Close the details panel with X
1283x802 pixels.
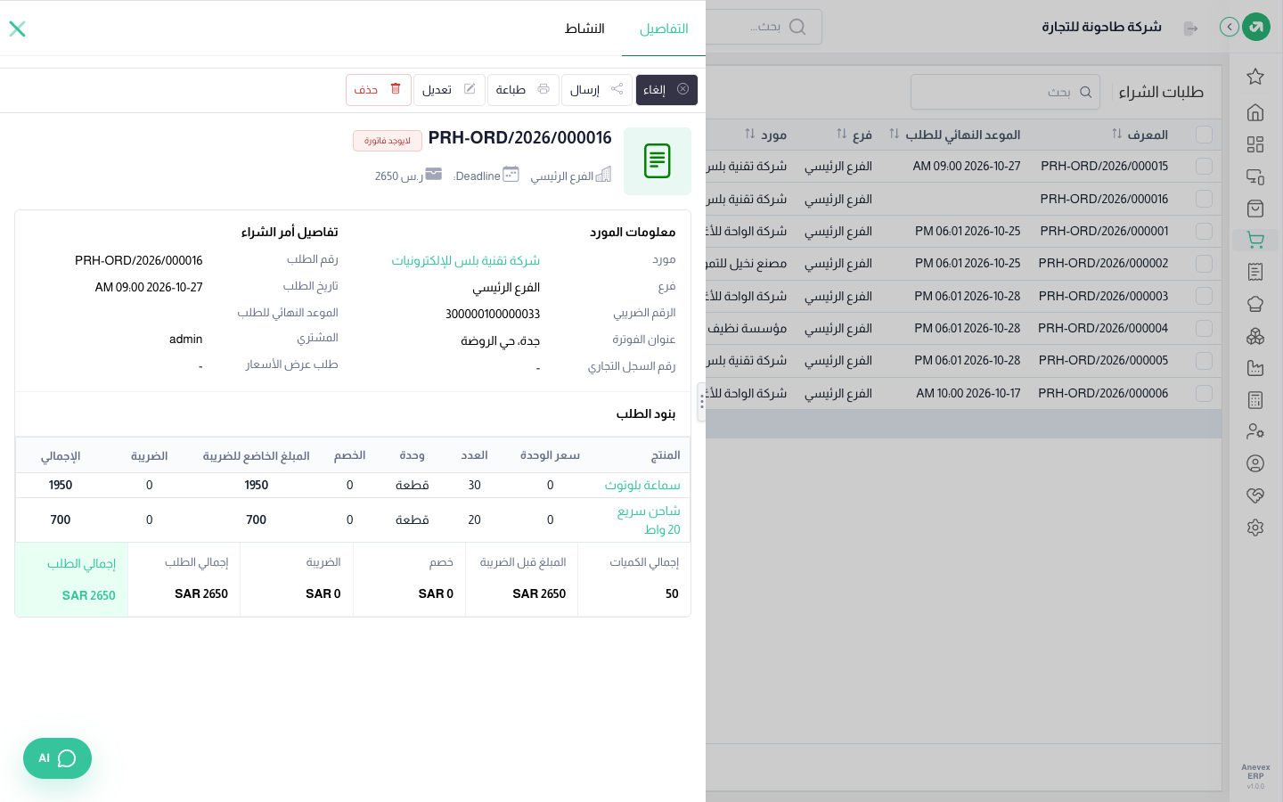[x=17, y=29]
